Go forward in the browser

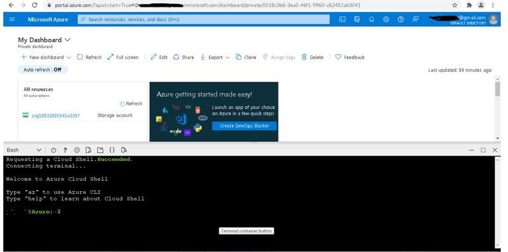[22, 5]
